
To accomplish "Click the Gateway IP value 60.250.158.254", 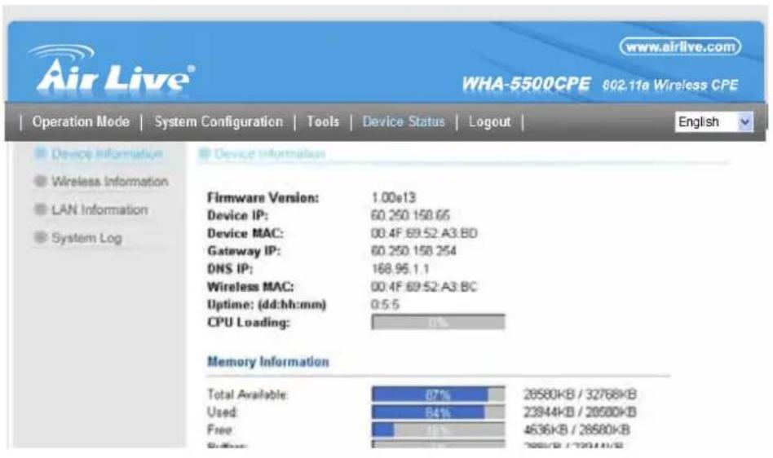I will tap(413, 251).
